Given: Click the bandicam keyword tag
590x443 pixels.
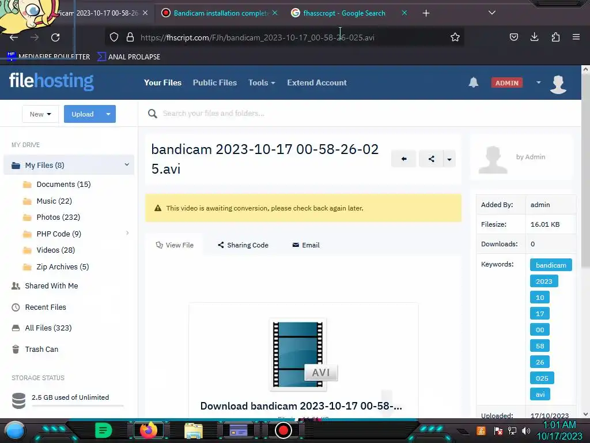Looking at the screenshot, I should coord(551,265).
